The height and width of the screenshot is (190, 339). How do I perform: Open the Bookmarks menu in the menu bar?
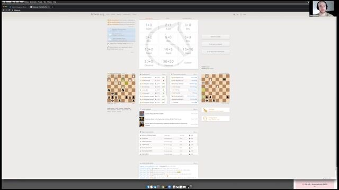33,2
